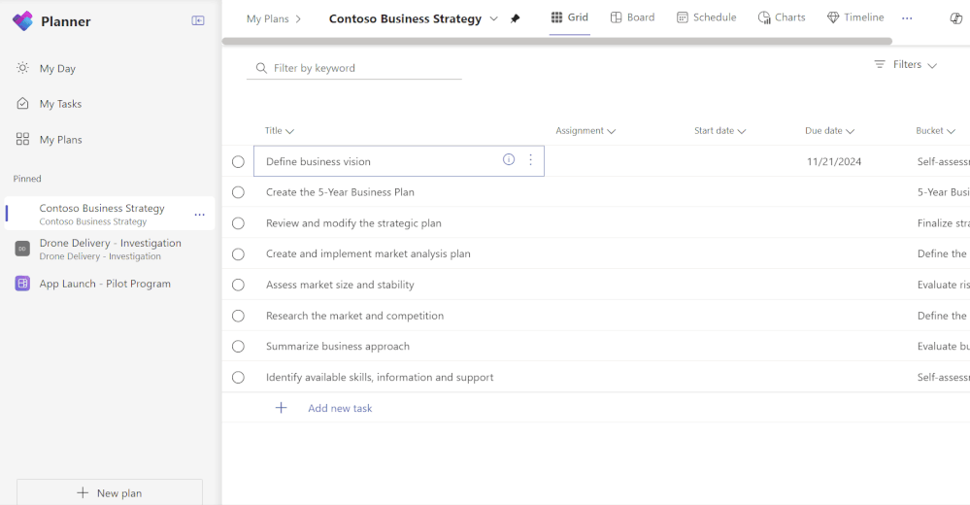
Task: Expand the Filters dropdown
Action: (906, 65)
